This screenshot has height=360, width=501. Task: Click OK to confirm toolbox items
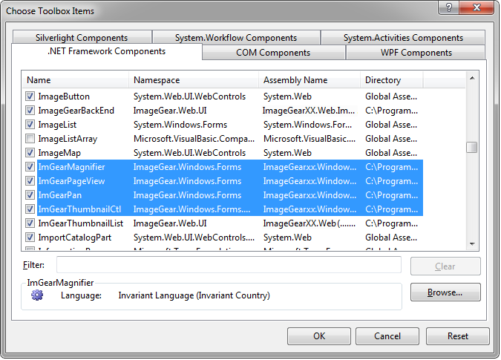tap(319, 336)
